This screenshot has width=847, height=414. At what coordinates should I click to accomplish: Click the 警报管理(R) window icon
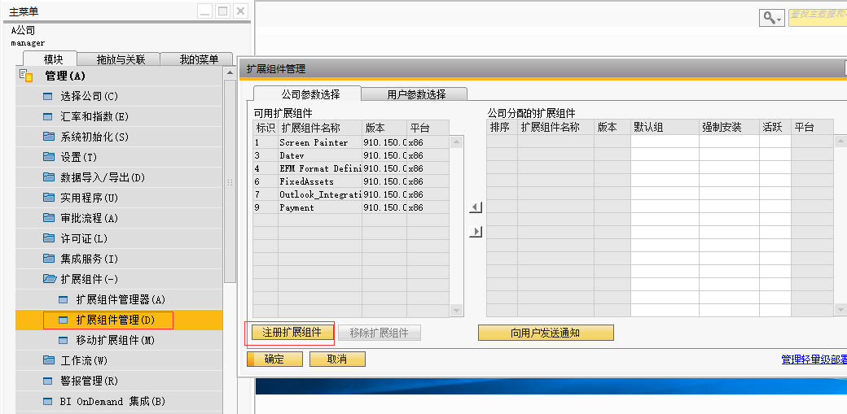click(48, 381)
